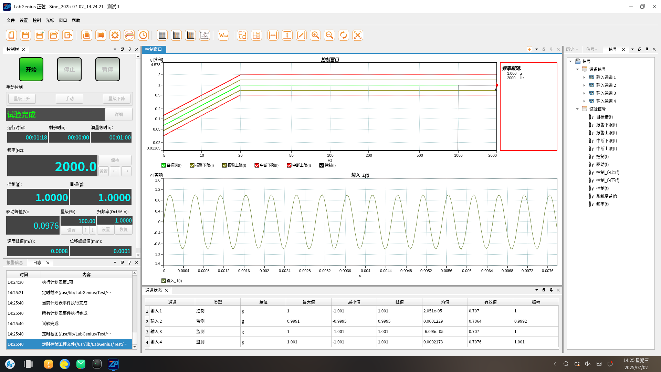Screen dimensions: 661x372
Task: Click the 详细 details button
Action: [119, 114]
